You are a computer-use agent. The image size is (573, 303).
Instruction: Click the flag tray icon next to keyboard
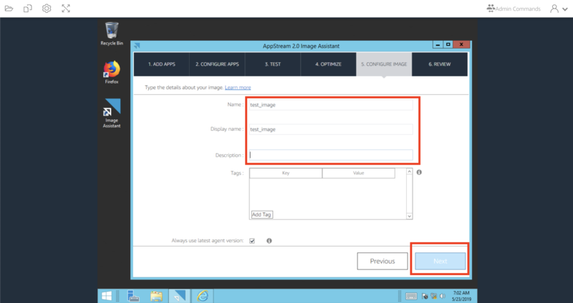[425, 296]
